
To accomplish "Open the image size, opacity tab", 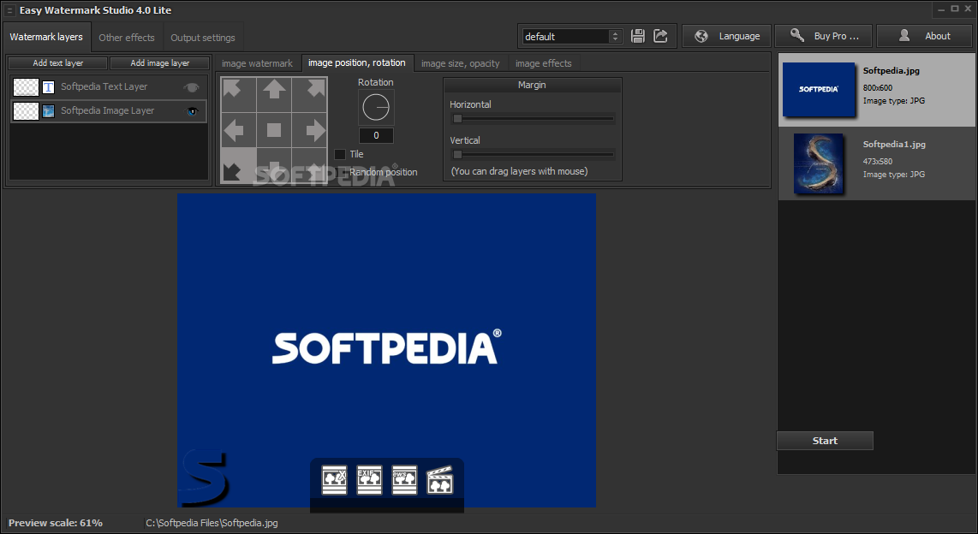I will 460,63.
